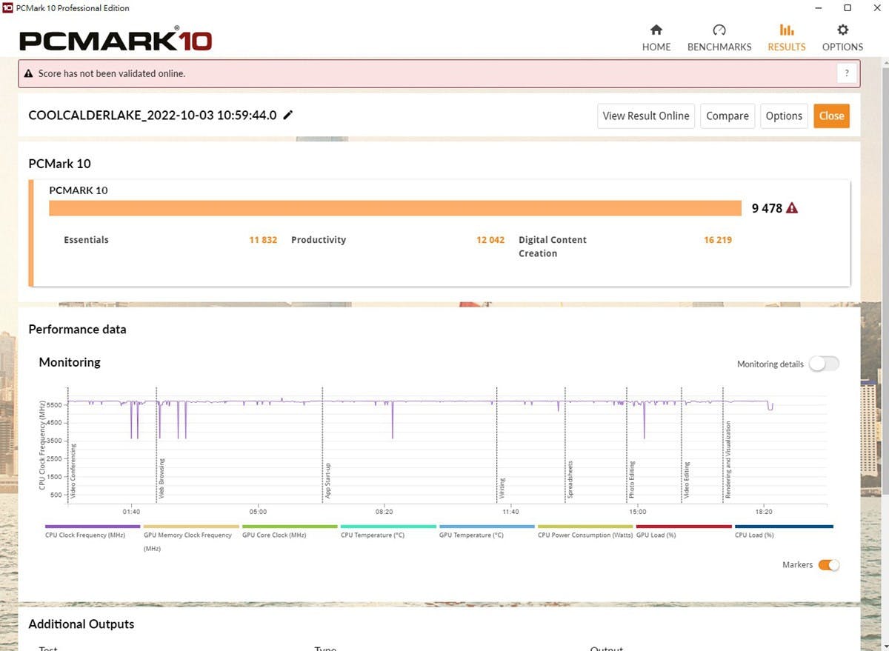Switch to the Results tab

tap(787, 38)
